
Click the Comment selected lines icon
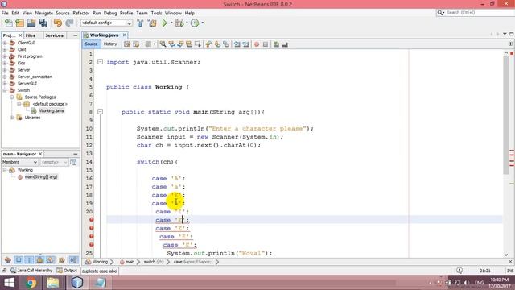click(x=276, y=44)
